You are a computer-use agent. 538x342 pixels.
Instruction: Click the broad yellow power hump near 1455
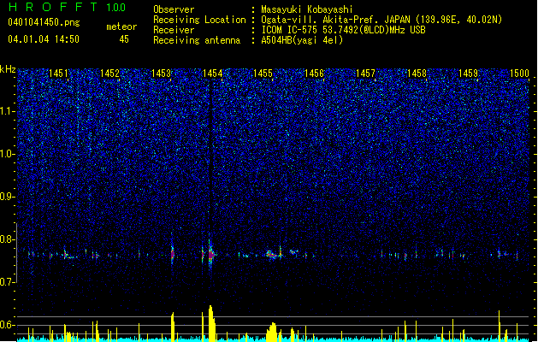273,332
